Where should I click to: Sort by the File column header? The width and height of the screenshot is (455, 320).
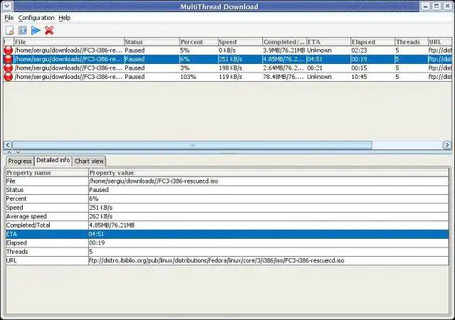[x=69, y=42]
